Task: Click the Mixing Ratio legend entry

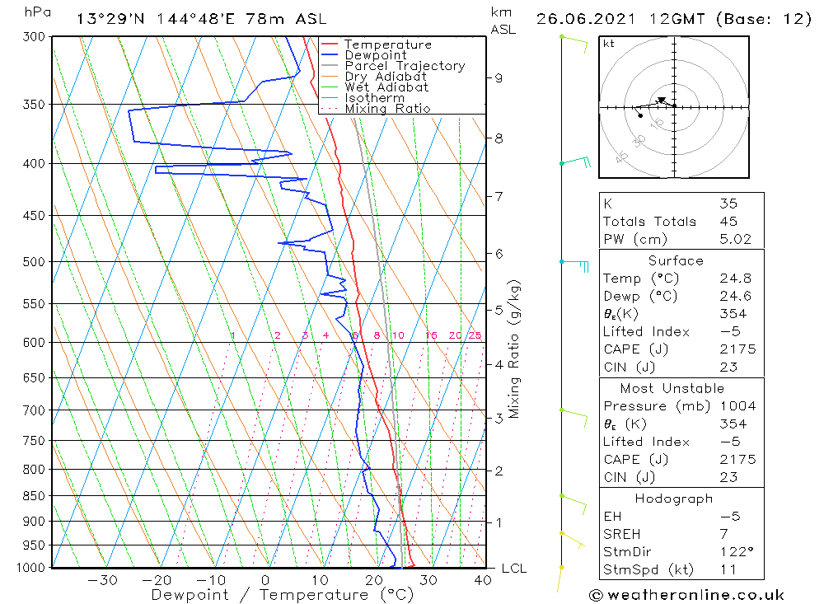Action: coord(388,108)
